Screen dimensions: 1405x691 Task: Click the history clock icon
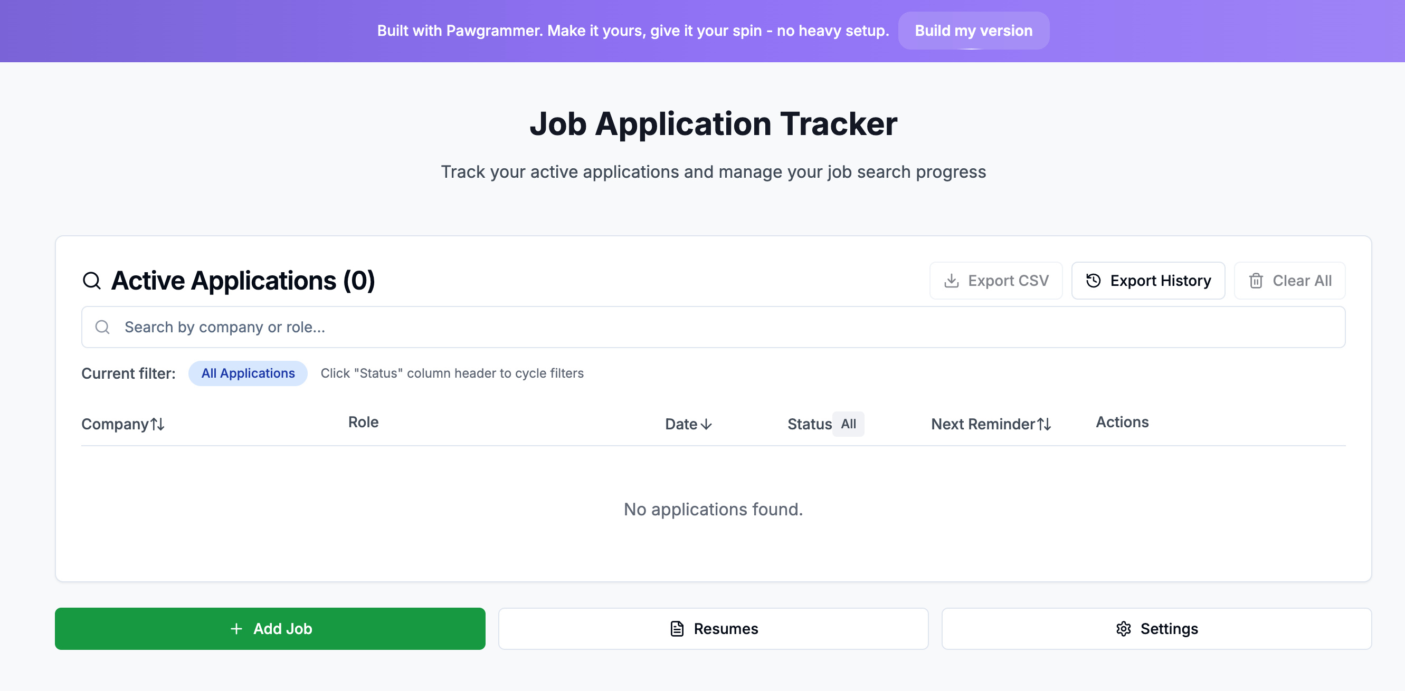coord(1093,281)
